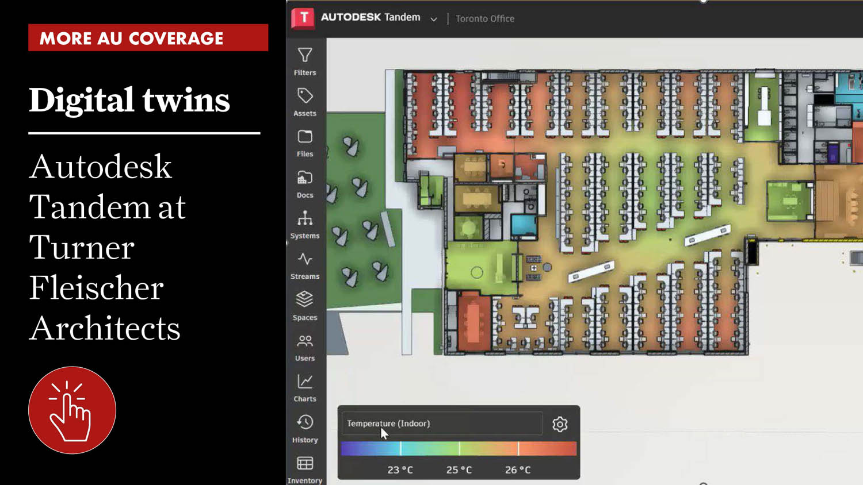Open the Inventory panel
Viewport: 863px width, 485px height.
(x=305, y=469)
